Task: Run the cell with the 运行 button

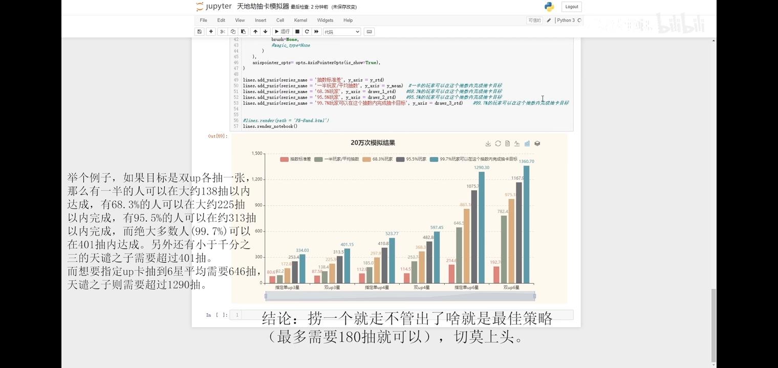Action: 282,32
